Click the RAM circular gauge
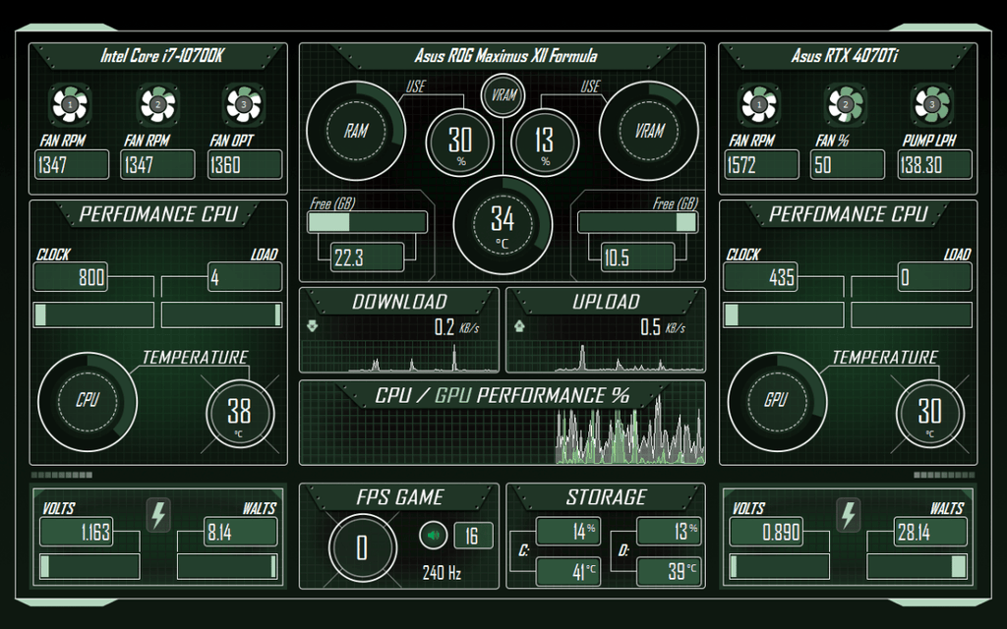 [355, 131]
